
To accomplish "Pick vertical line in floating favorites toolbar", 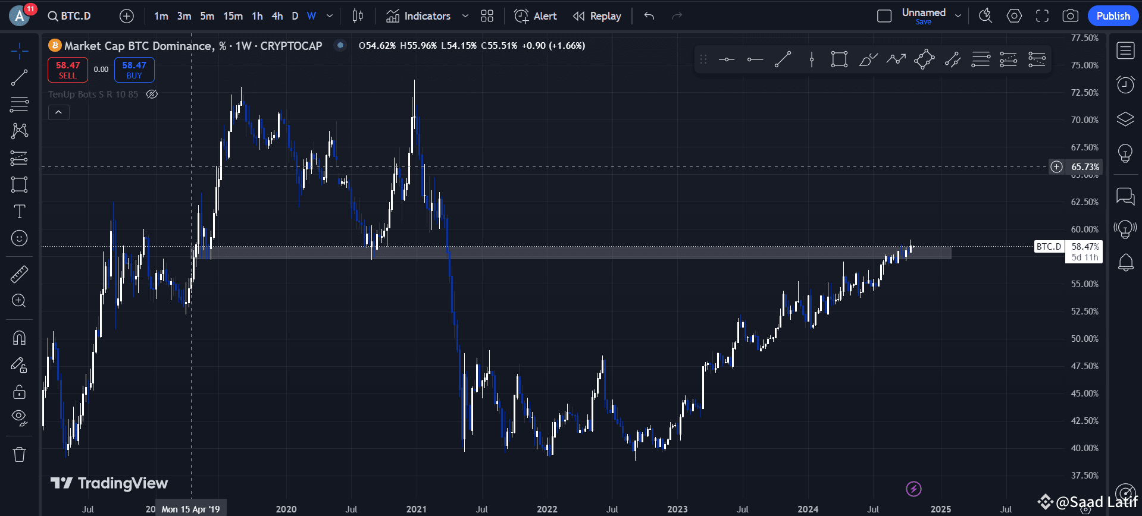I will pos(812,59).
